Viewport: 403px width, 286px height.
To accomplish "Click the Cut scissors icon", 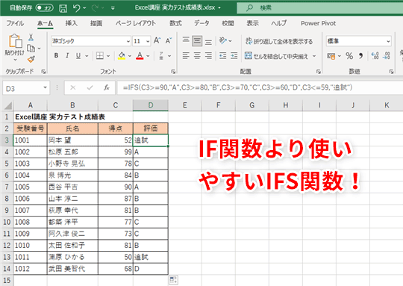I will (x=31, y=37).
